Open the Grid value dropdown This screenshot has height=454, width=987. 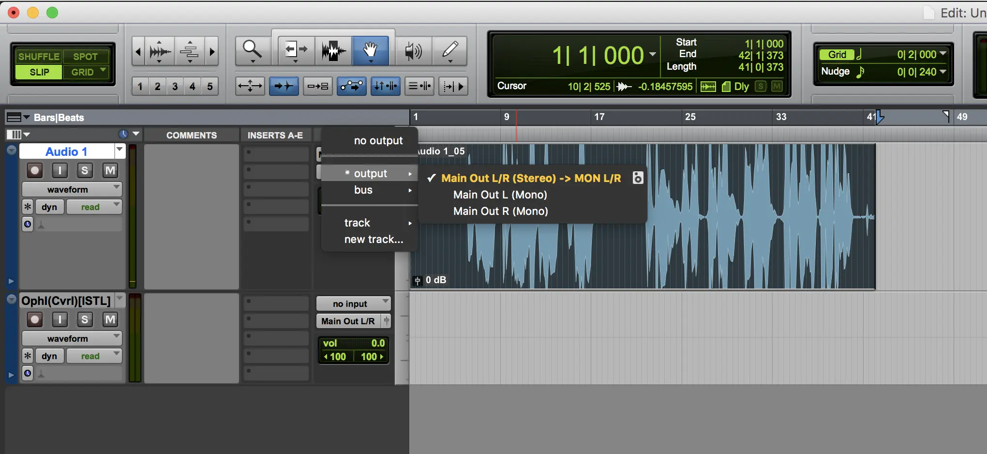click(x=943, y=54)
